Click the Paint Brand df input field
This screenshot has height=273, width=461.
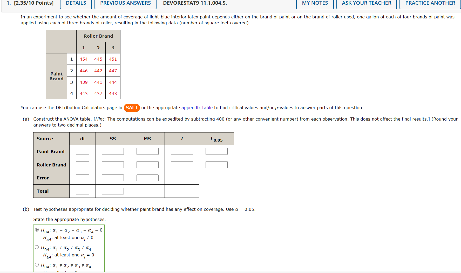[82, 151]
